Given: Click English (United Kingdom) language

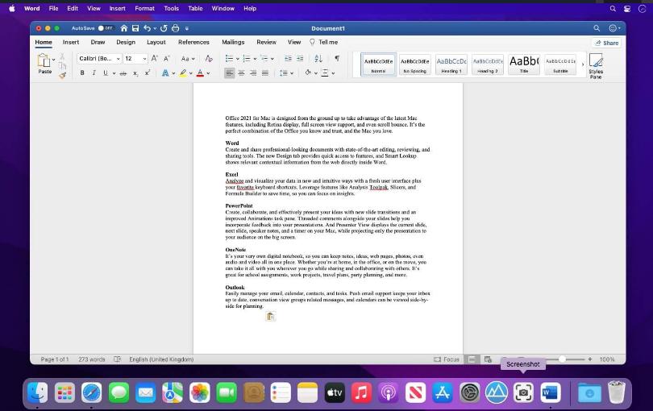Looking at the screenshot, I should pyautogui.click(x=161, y=359).
